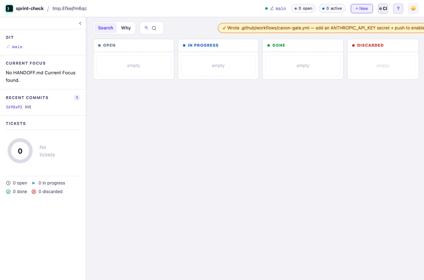Viewport: 424px width, 280px height.
Task: Click the sprint-check title text
Action: 30,8
